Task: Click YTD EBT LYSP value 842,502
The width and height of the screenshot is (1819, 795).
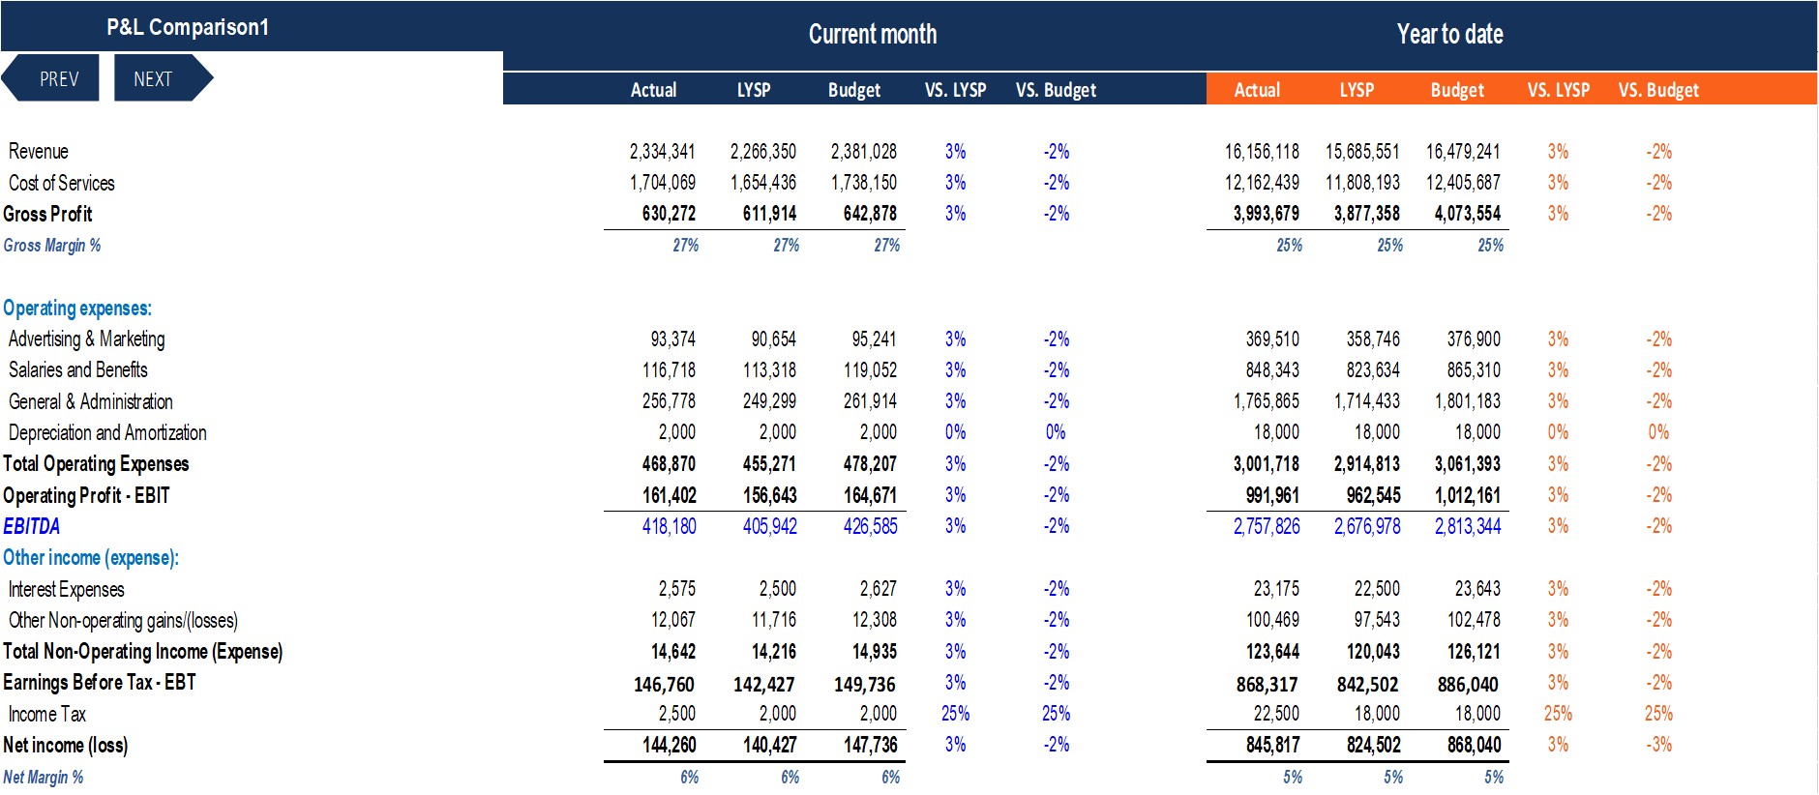Action: pyautogui.click(x=1367, y=684)
